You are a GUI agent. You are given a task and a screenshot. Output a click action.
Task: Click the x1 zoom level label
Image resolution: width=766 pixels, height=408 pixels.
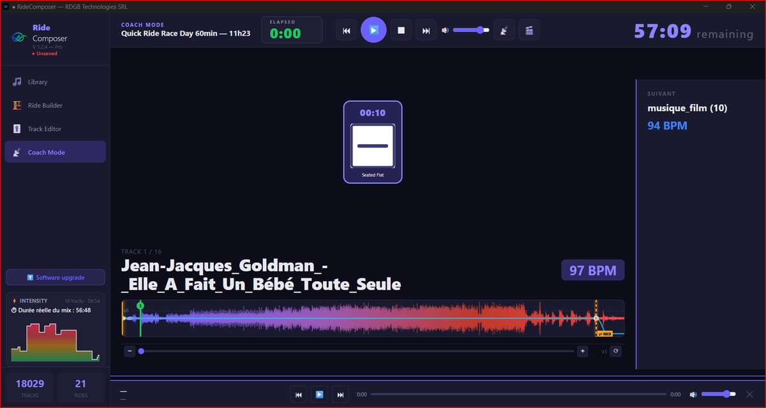pos(604,351)
